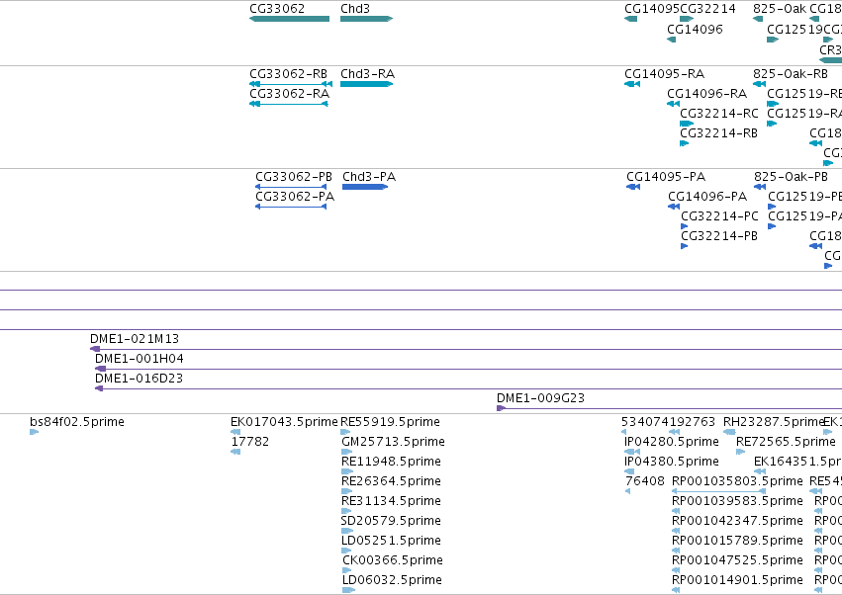Click the teal CG33062 gene bar
The image size is (842, 595).
pyautogui.click(x=290, y=19)
